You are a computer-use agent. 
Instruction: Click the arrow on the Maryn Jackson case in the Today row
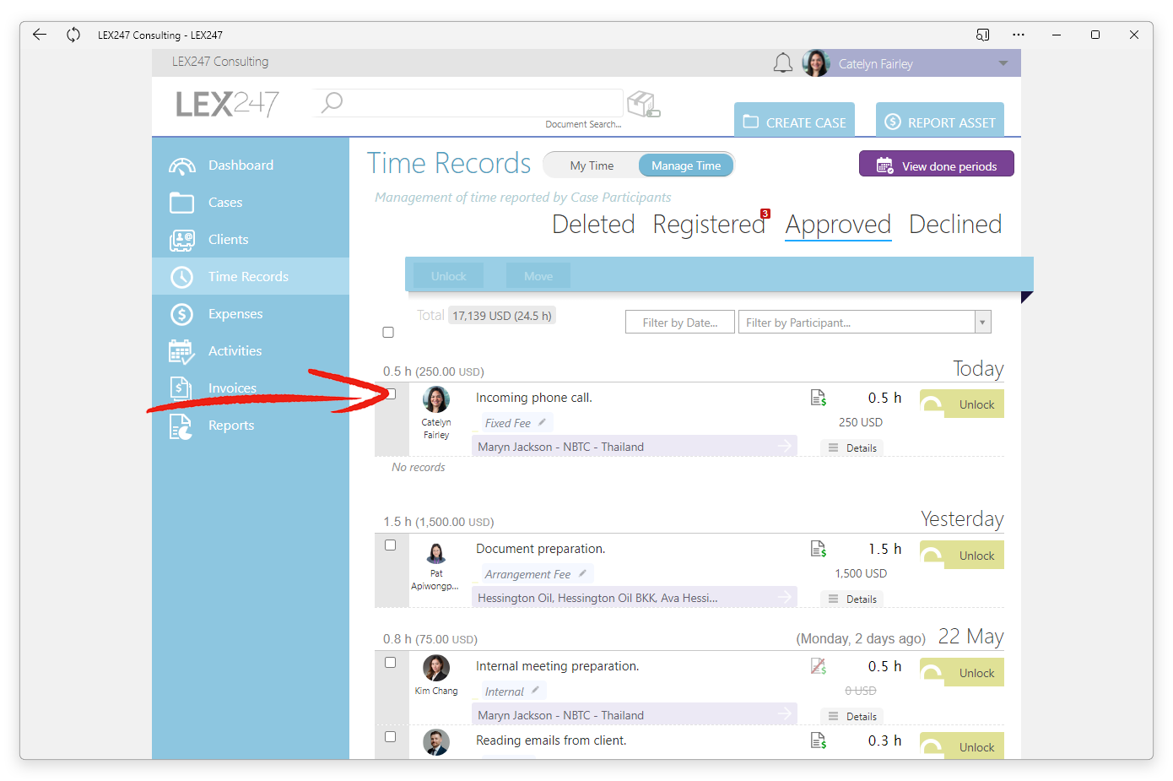(x=785, y=446)
